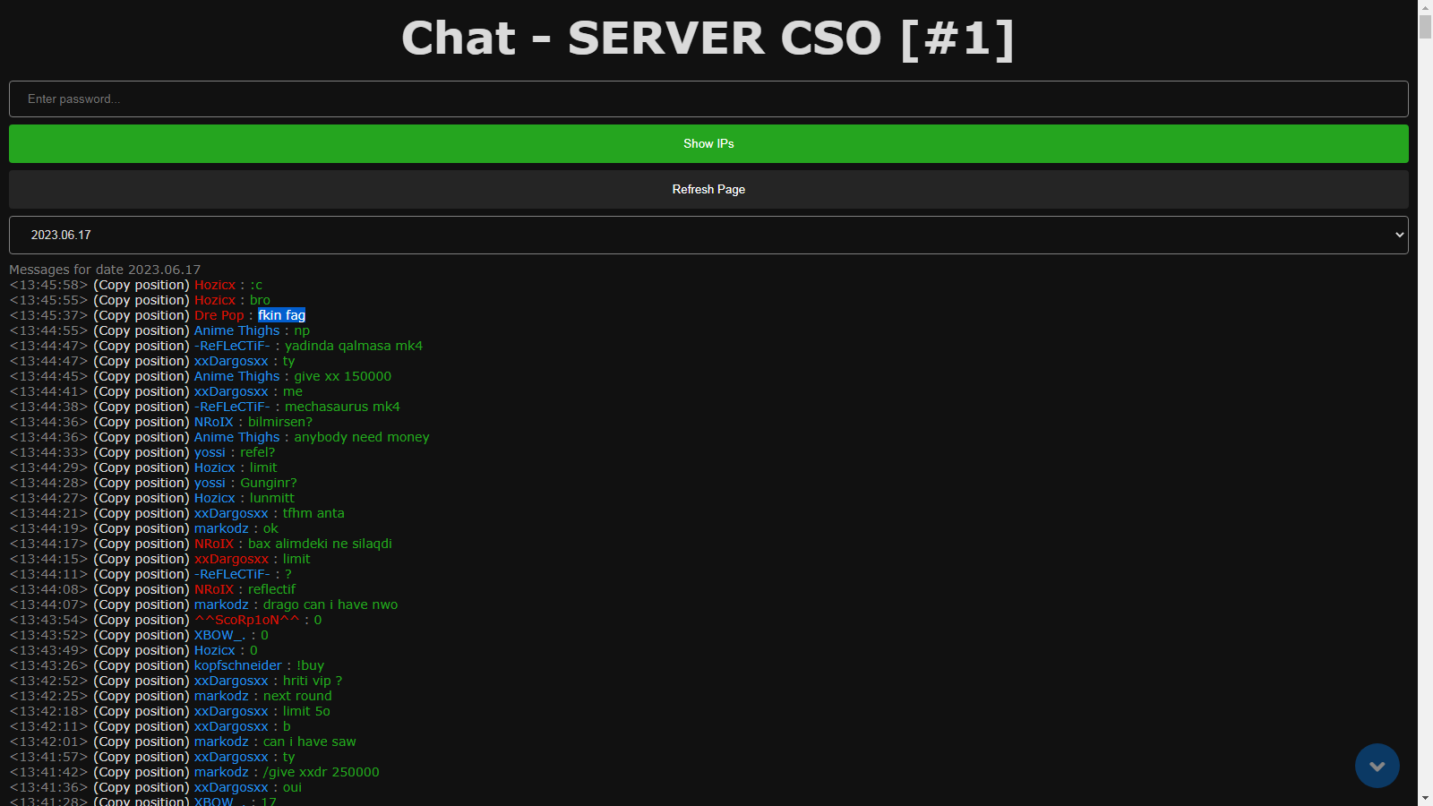This screenshot has height=806, width=1433.
Task: Click the vertical scrollbar thumb
Action: point(1425,27)
